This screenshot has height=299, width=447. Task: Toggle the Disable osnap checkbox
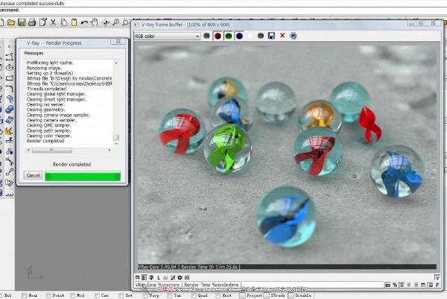[291, 295]
